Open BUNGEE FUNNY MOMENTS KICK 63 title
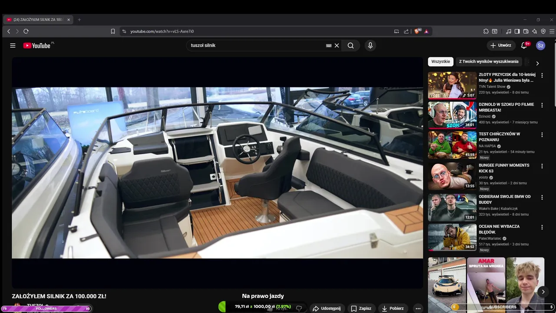Viewport: 556px width, 313px height. tap(504, 168)
